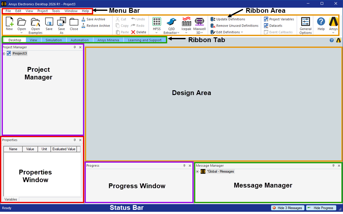This screenshot has width=343, height=214.
Task: Click Hide Progress button
Action: tap(321, 208)
